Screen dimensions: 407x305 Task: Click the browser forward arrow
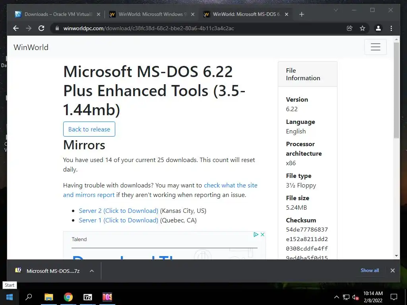click(29, 28)
